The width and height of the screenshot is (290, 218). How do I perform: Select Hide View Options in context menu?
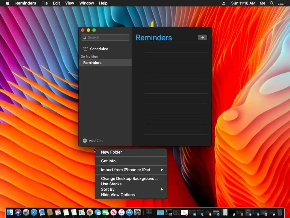(x=131, y=195)
